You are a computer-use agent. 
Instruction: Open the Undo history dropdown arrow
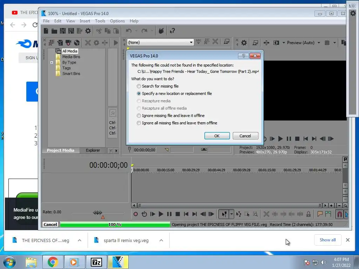(x=136, y=31)
